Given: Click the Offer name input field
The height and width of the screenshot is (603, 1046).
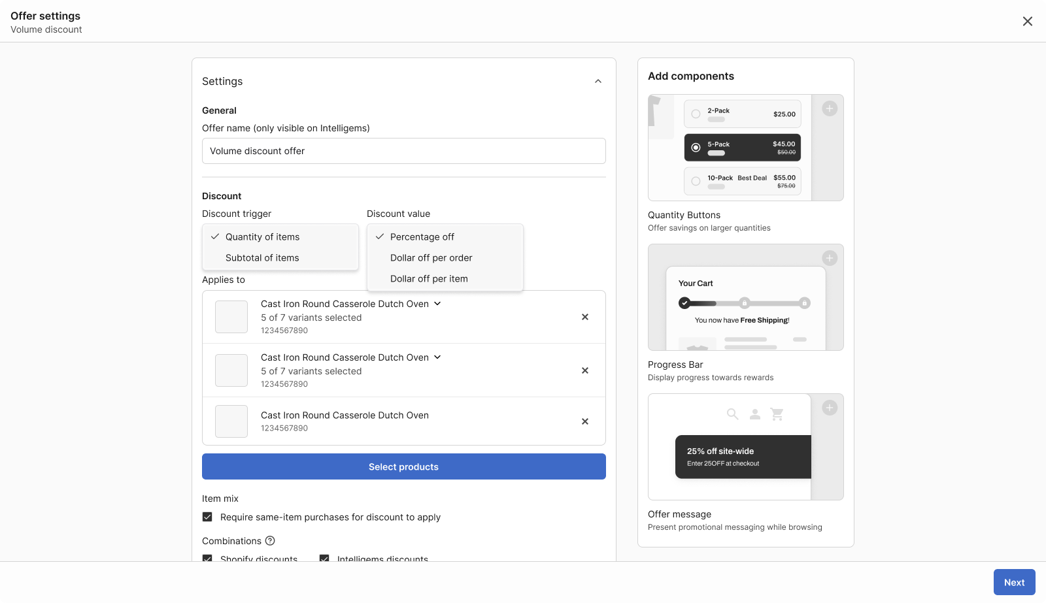Looking at the screenshot, I should (403, 151).
